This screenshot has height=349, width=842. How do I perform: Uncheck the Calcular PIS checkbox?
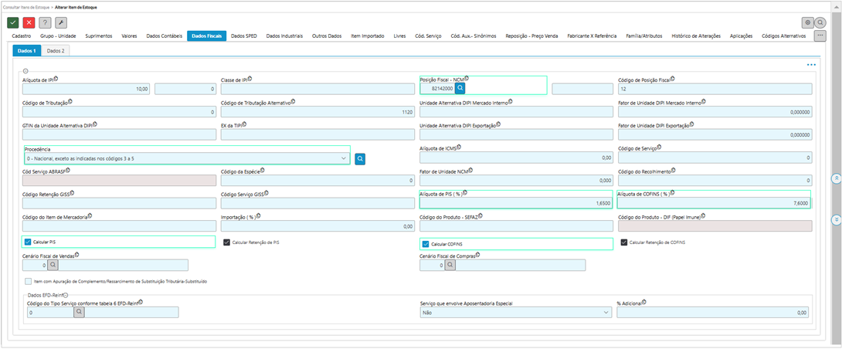coord(29,242)
